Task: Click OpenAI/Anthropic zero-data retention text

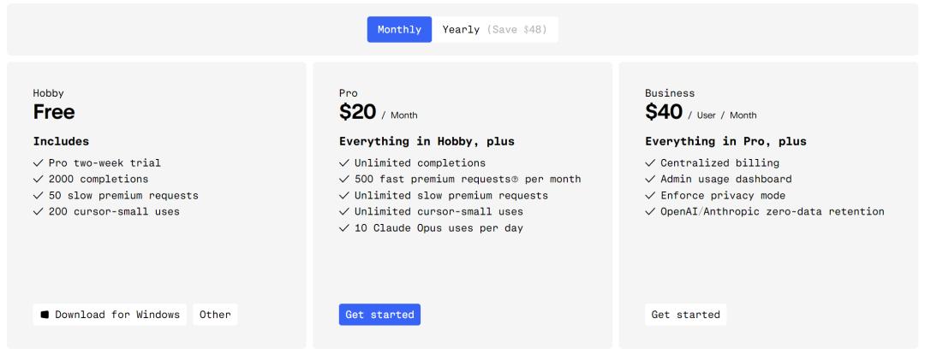Action: (x=772, y=212)
